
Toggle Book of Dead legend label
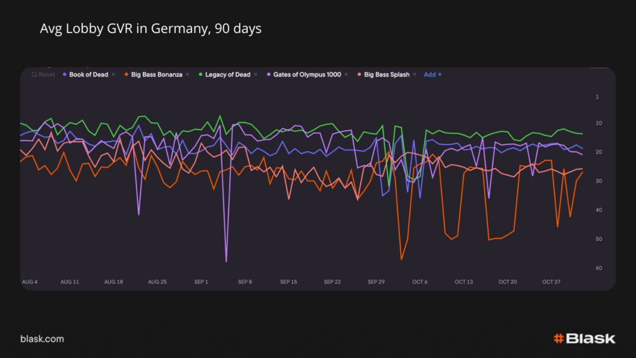(88, 75)
